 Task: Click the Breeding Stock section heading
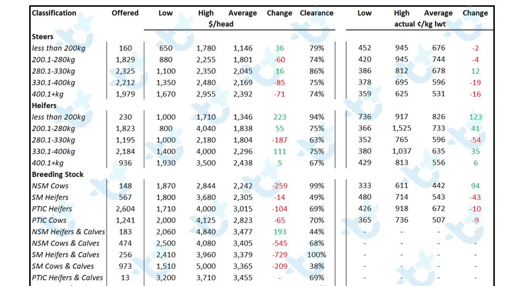[57, 174]
